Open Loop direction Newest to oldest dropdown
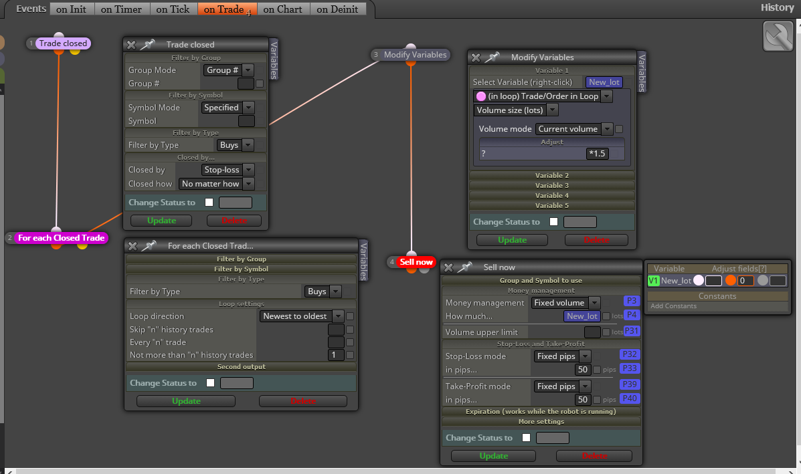 pos(302,316)
